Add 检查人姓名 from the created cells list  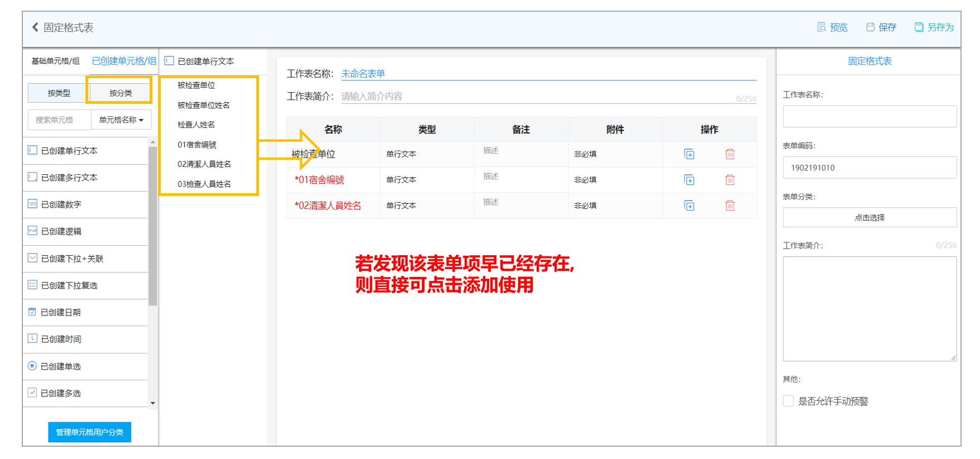[196, 125]
